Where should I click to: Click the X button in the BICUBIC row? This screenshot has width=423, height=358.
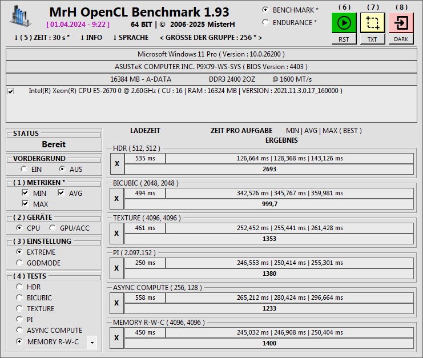(117, 199)
